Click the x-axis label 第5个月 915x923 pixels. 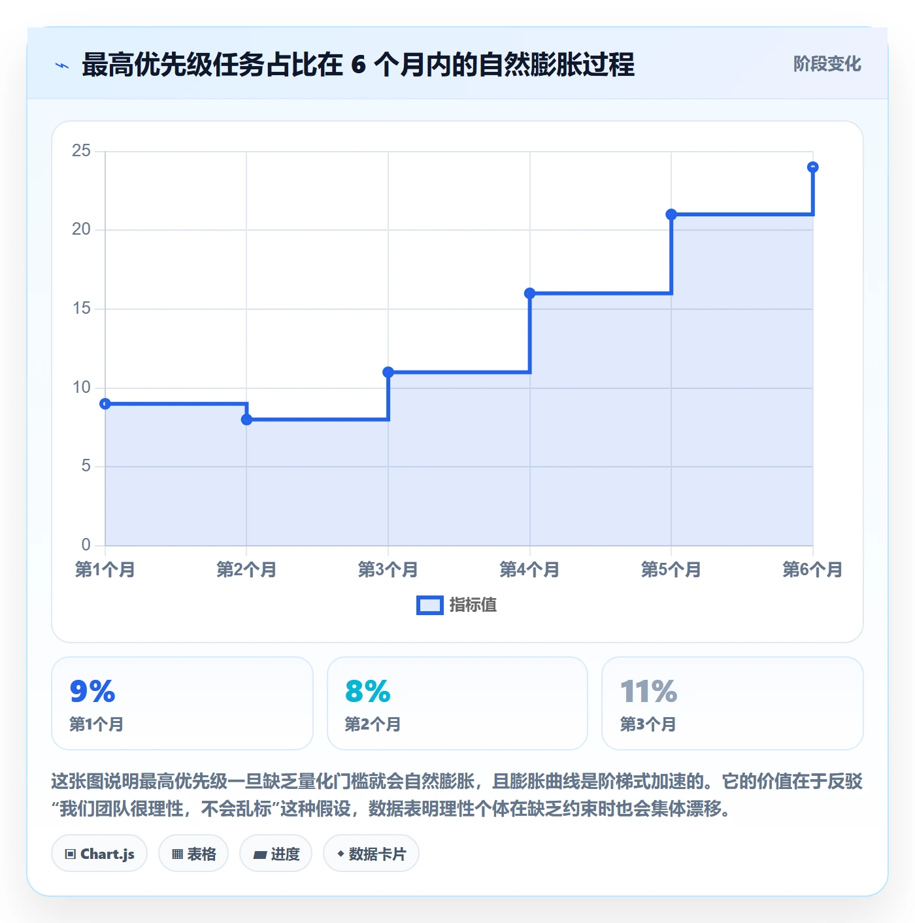coord(671,569)
